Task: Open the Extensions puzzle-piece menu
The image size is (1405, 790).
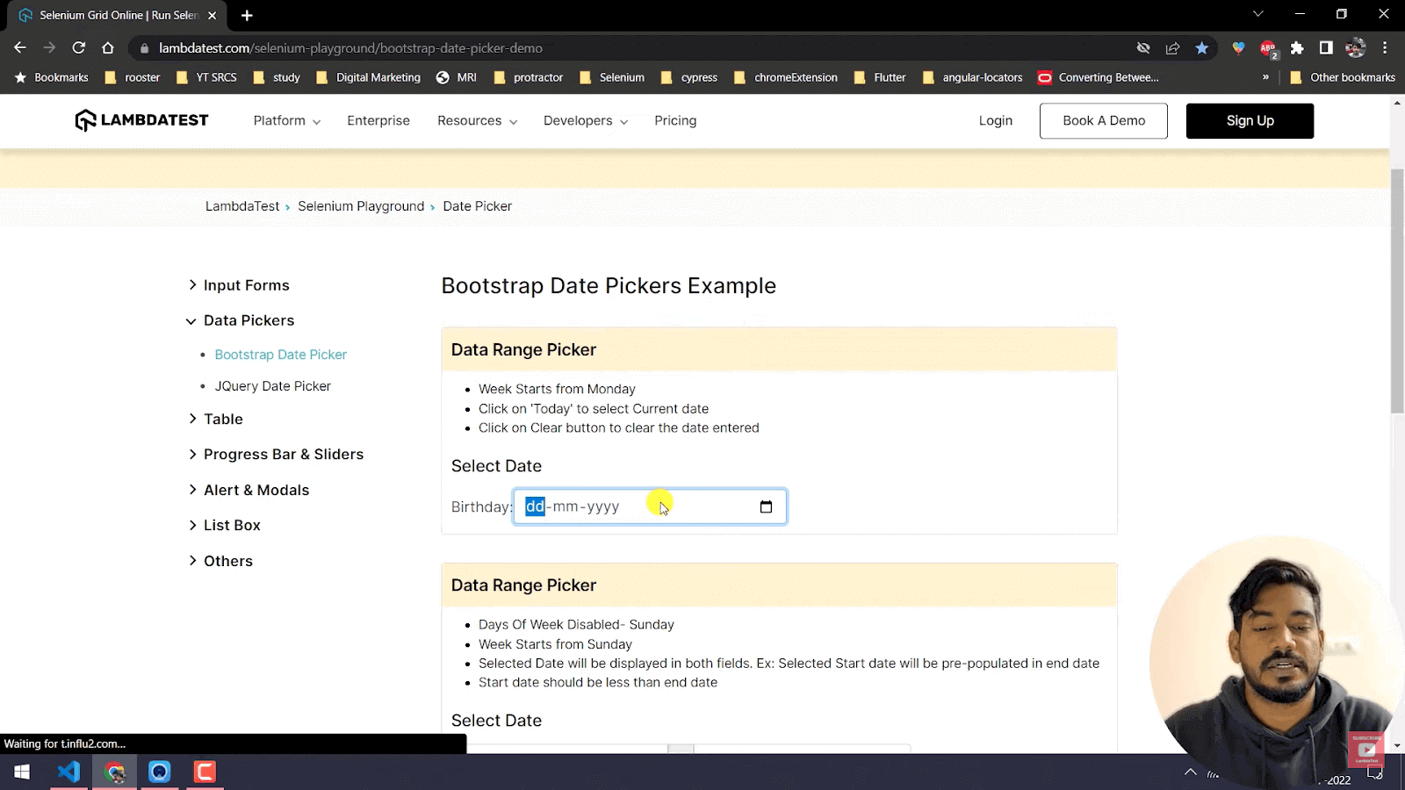Action: [x=1298, y=48]
